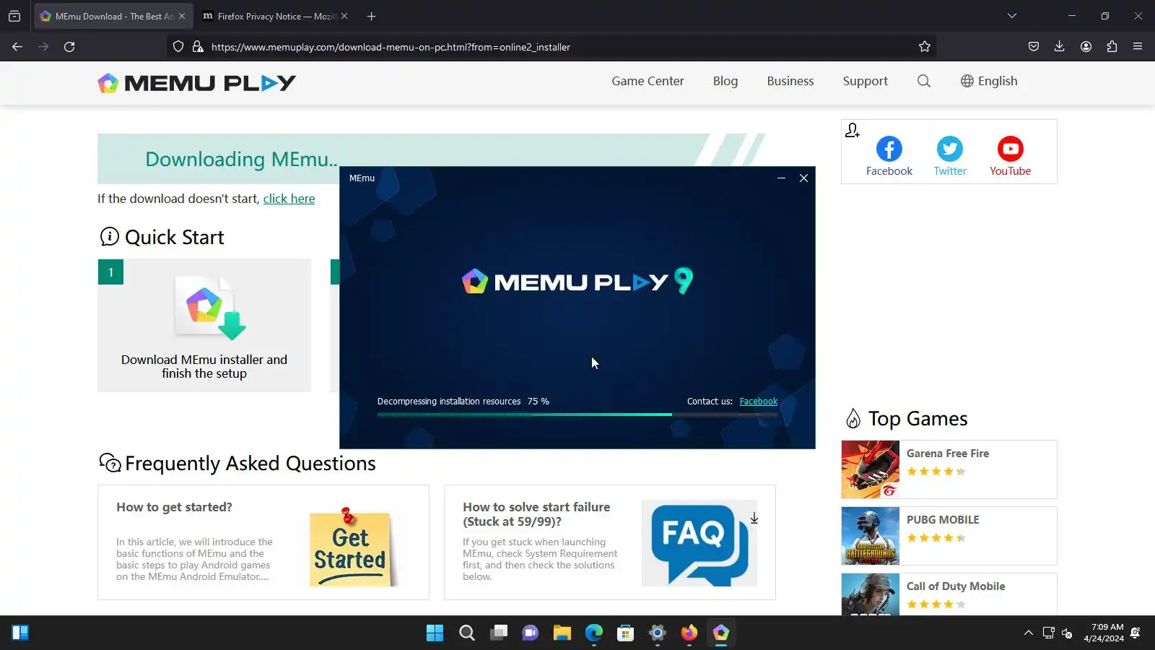
Task: Open Blog menu item
Action: (x=725, y=81)
